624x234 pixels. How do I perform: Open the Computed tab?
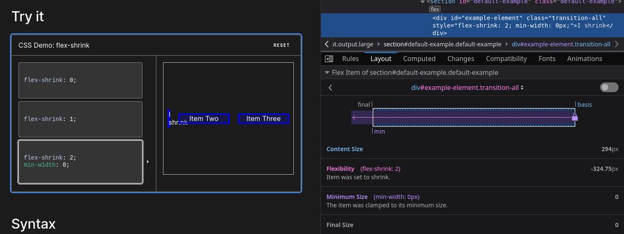tap(419, 59)
